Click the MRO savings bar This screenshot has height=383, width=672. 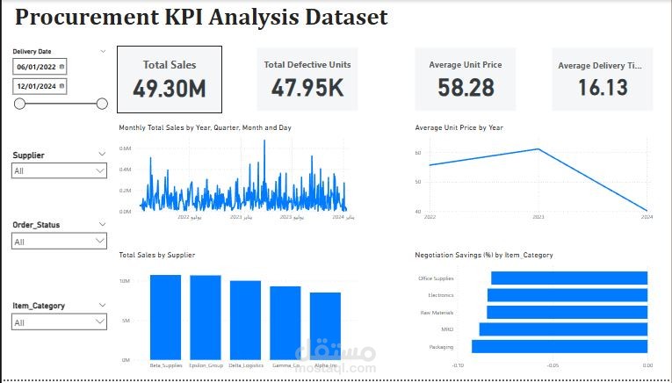coord(564,329)
